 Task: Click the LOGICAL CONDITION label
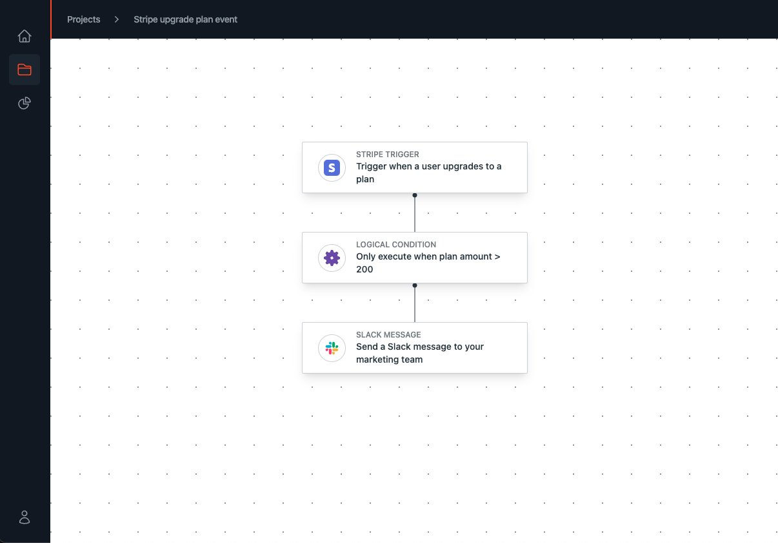(x=396, y=245)
